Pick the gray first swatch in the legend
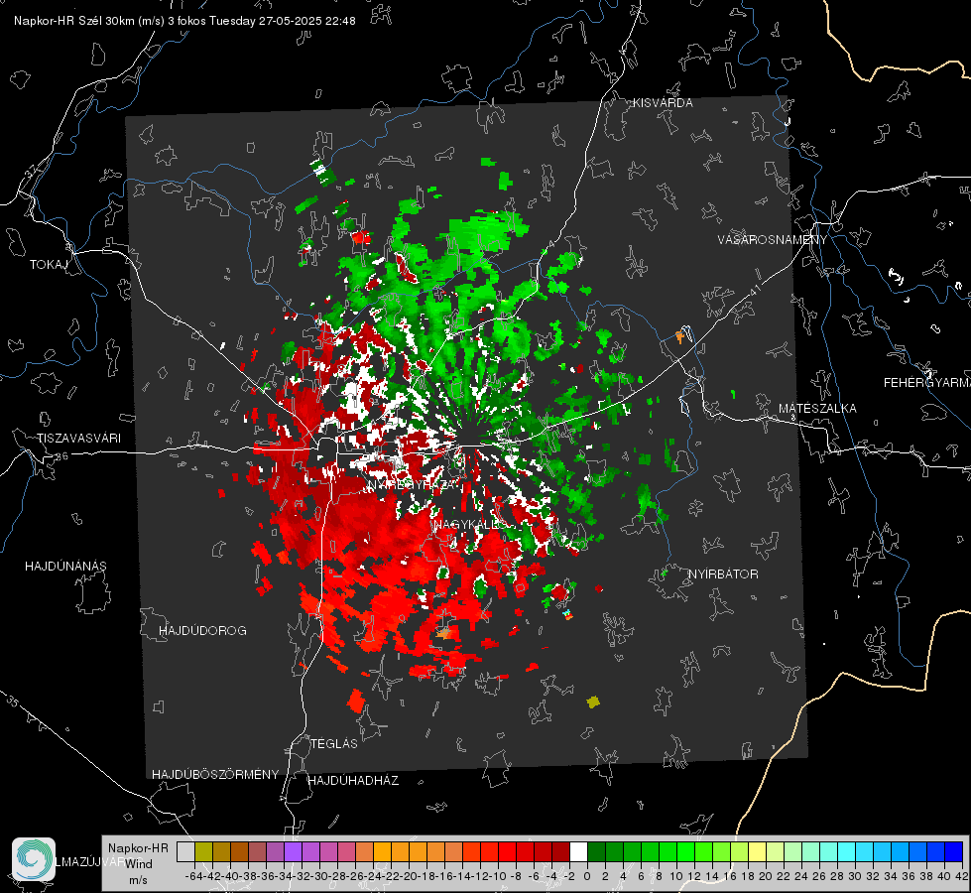This screenshot has height=893, width=971. click(x=185, y=851)
